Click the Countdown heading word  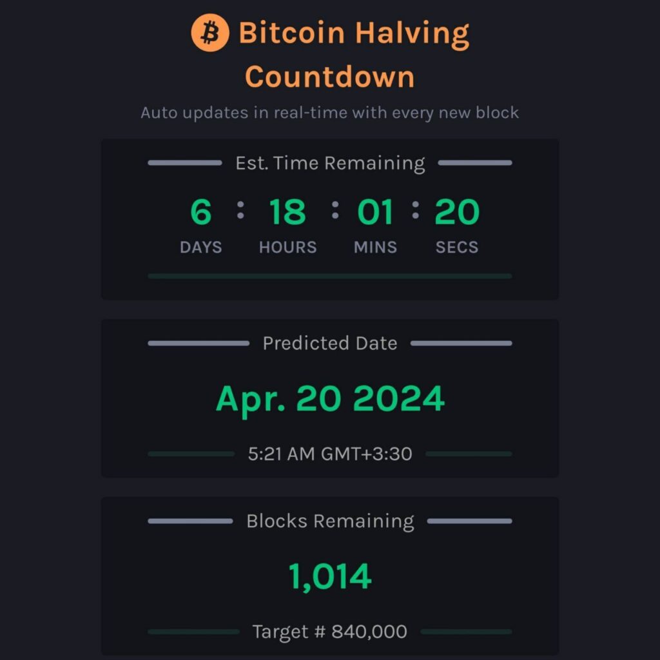(330, 77)
